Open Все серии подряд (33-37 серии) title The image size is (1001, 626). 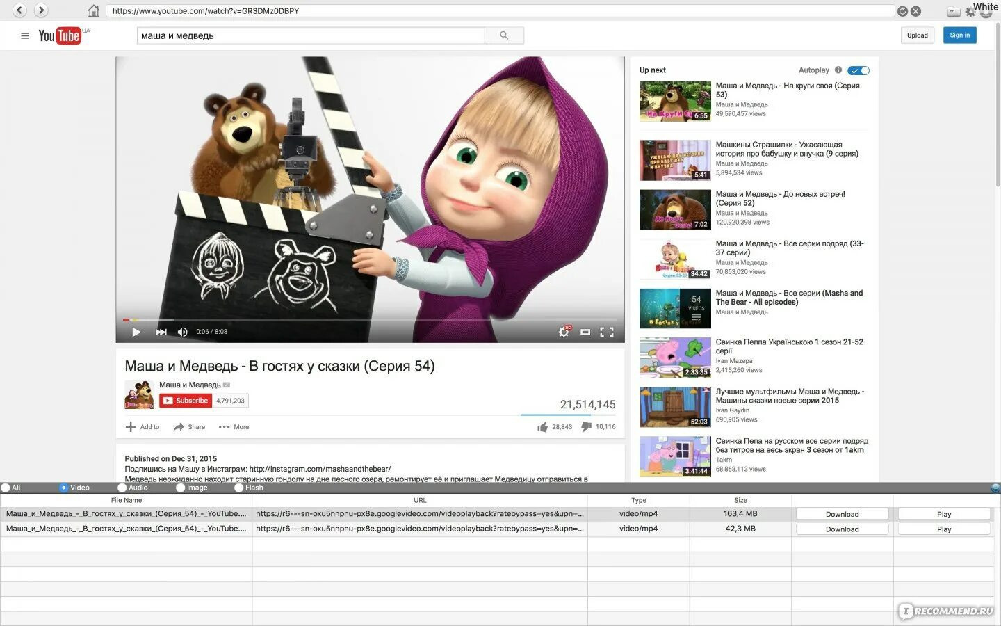(x=790, y=248)
